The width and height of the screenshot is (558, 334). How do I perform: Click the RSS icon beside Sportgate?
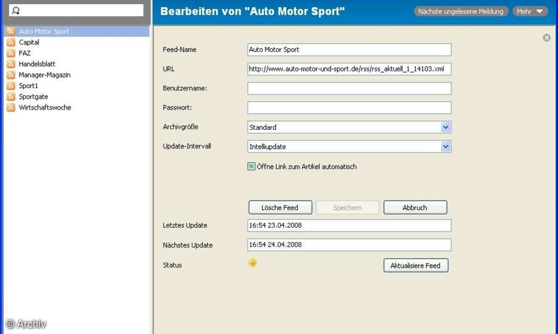[11, 97]
